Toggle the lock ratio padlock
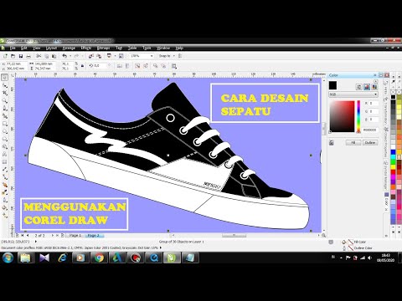 click(82, 66)
